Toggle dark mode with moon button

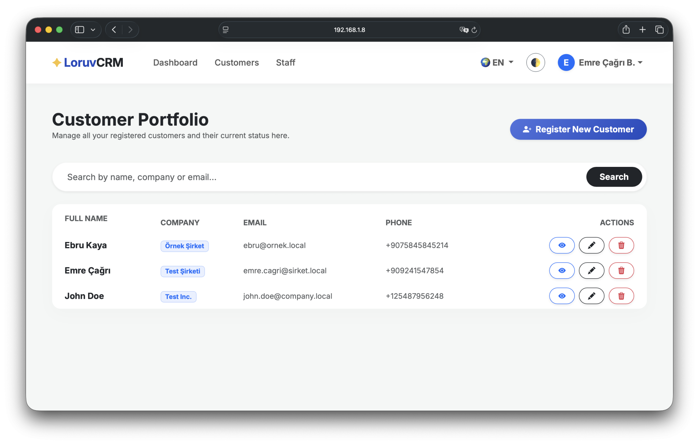pyautogui.click(x=535, y=62)
